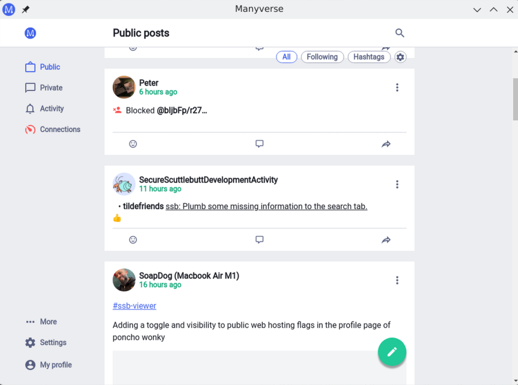Compose a new post with the pencil button
The height and width of the screenshot is (385, 518).
coord(391,352)
